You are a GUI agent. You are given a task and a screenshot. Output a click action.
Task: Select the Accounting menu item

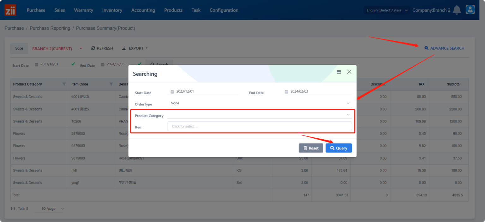(143, 10)
